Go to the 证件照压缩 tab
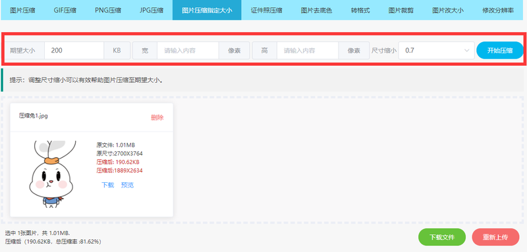This screenshot has height=252, width=527. (266, 10)
